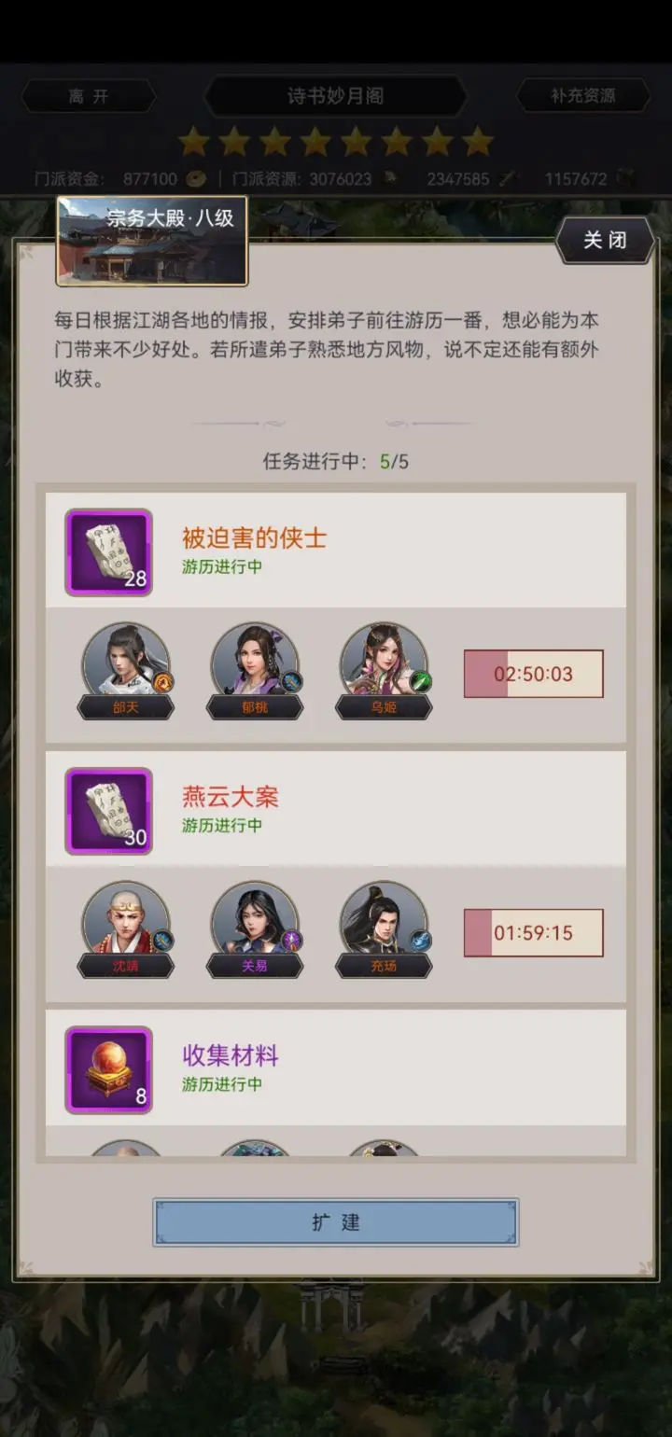Click the scroll reward icon for 燕云大案
This screenshot has height=1437, width=672.
click(x=108, y=811)
